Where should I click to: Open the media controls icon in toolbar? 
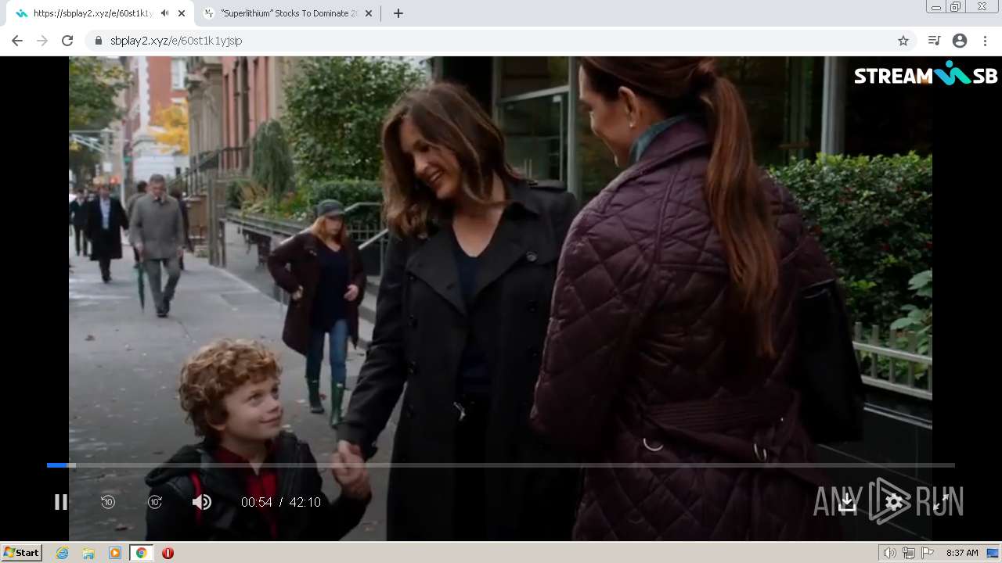[934, 41]
